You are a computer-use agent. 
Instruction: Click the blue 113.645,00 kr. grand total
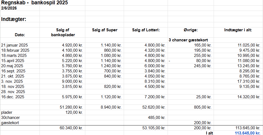pos(247,133)
